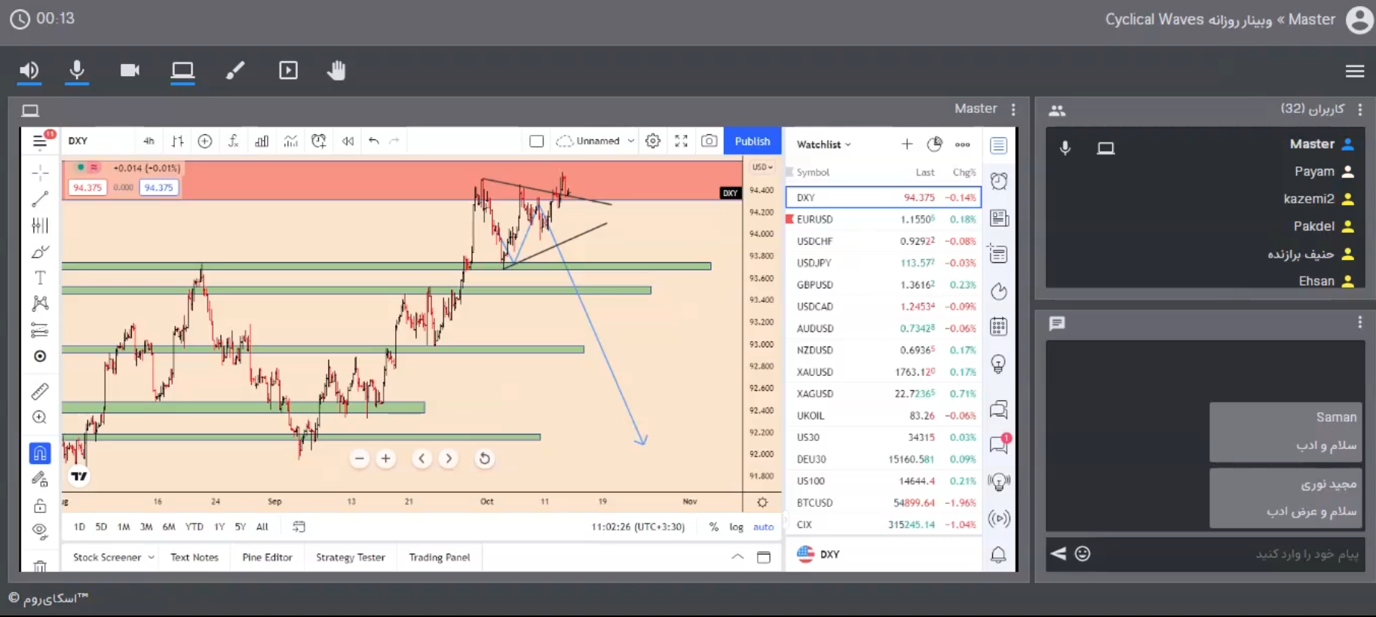
Task: Select the text drawing tool
Action: click(x=40, y=277)
